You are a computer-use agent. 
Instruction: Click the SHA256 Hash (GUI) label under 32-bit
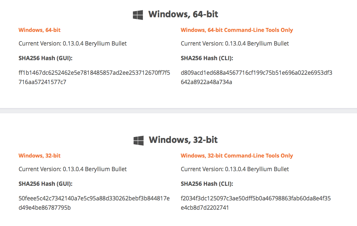(46, 184)
